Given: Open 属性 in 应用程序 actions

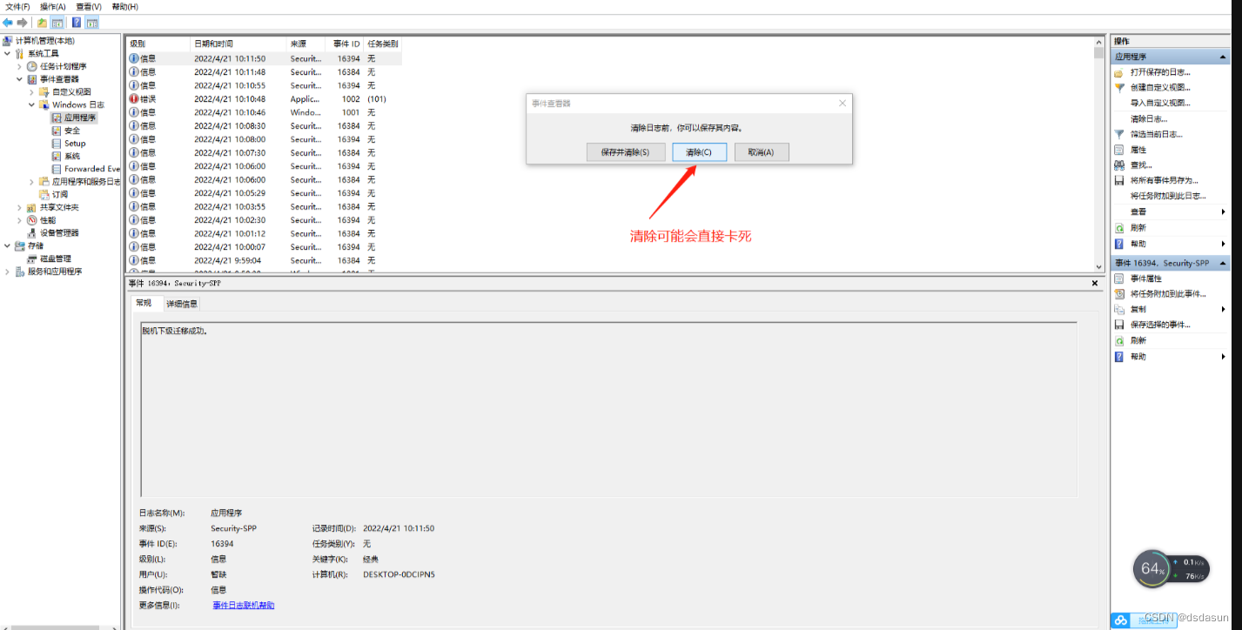Looking at the screenshot, I should pyautogui.click(x=1138, y=150).
